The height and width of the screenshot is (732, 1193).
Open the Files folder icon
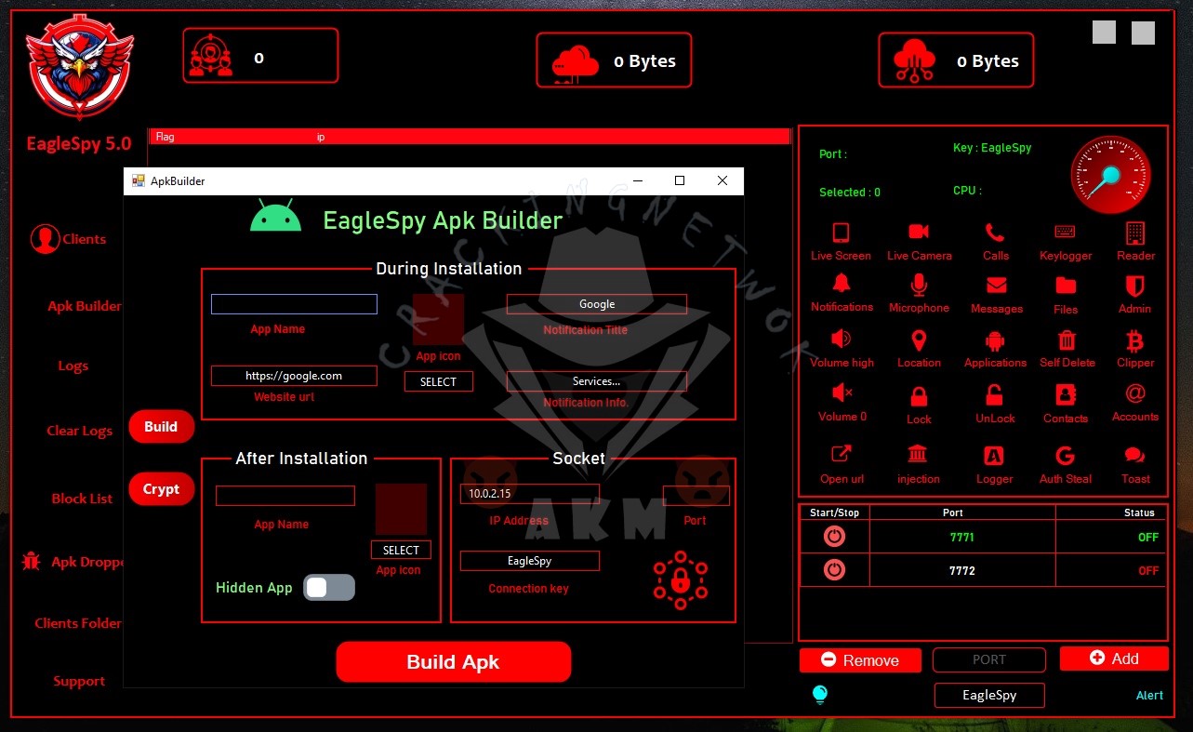(x=1066, y=286)
